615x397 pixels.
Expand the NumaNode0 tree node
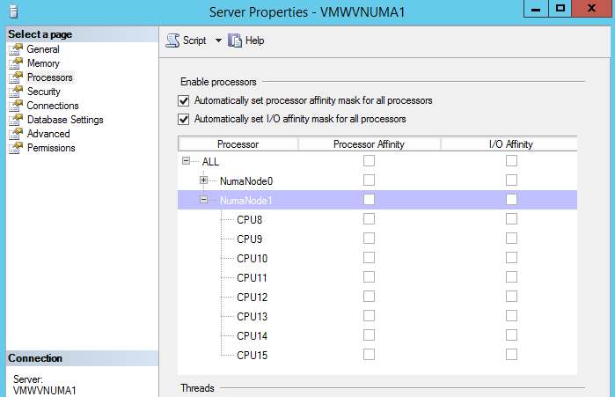[x=204, y=180]
